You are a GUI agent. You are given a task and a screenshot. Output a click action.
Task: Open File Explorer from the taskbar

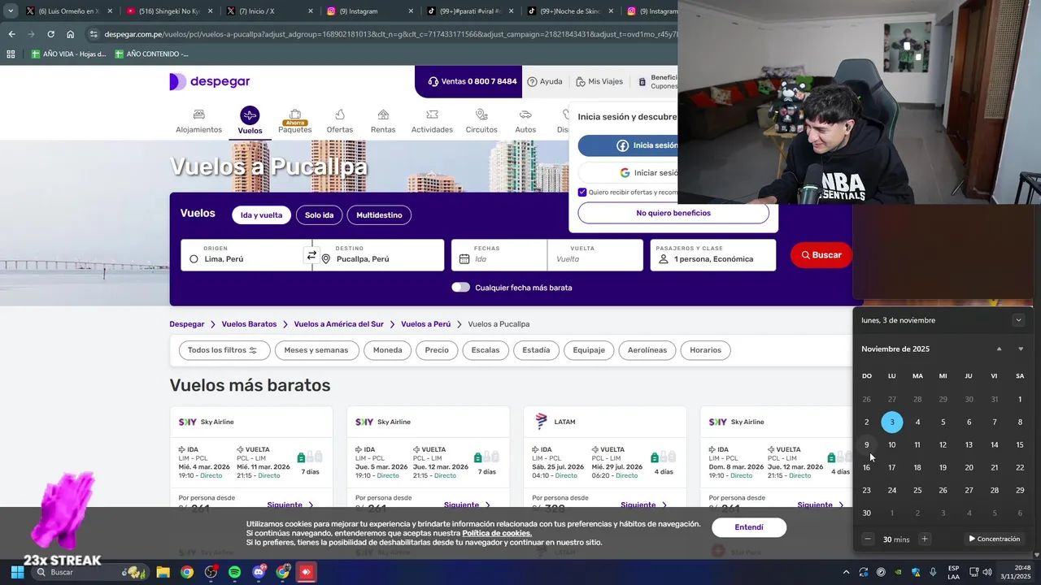click(163, 572)
